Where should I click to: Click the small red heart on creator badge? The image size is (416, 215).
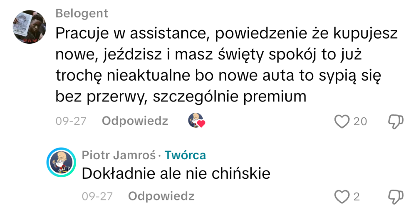point(201,124)
